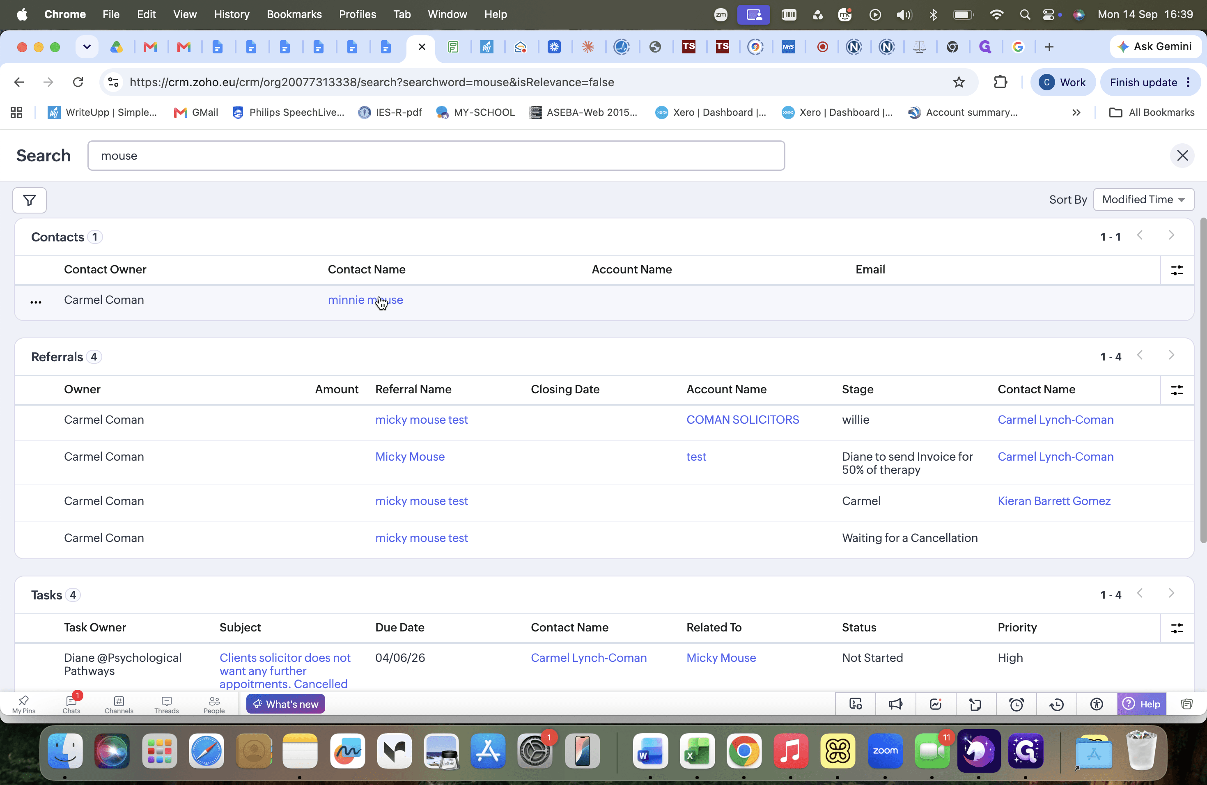Open the reminders alarm clock icon
Viewport: 1207px width, 785px height.
(1017, 704)
